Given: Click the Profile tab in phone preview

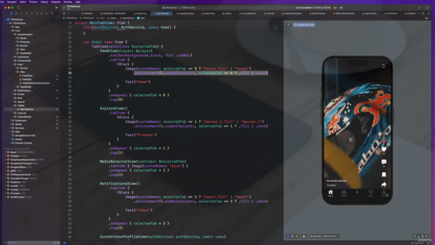Looking at the screenshot, I should [383, 193].
